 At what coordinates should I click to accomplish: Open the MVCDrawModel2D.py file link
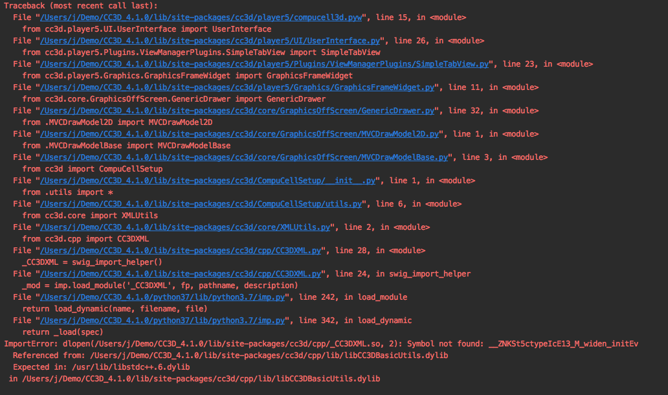point(239,134)
